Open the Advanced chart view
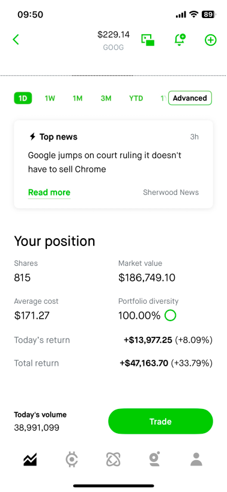227x492 pixels. pos(190,98)
